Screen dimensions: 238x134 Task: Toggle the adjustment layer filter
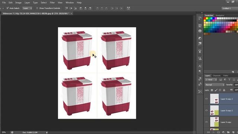point(225,80)
